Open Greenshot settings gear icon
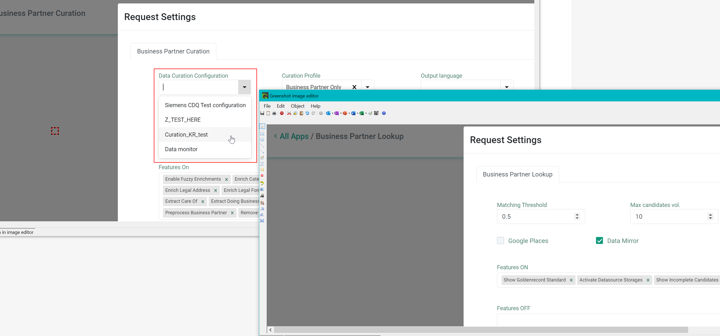Viewport: 720px width, 336px height. pos(321,113)
